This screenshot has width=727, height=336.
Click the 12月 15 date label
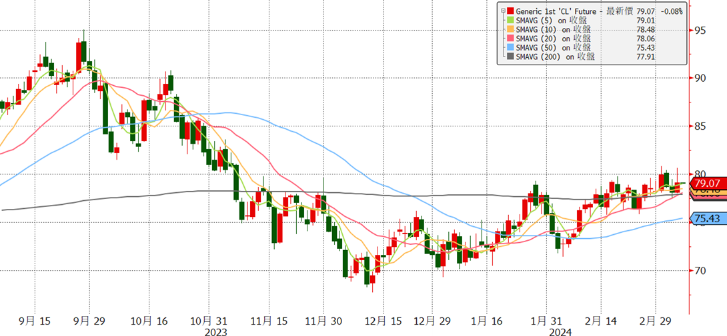click(383, 320)
